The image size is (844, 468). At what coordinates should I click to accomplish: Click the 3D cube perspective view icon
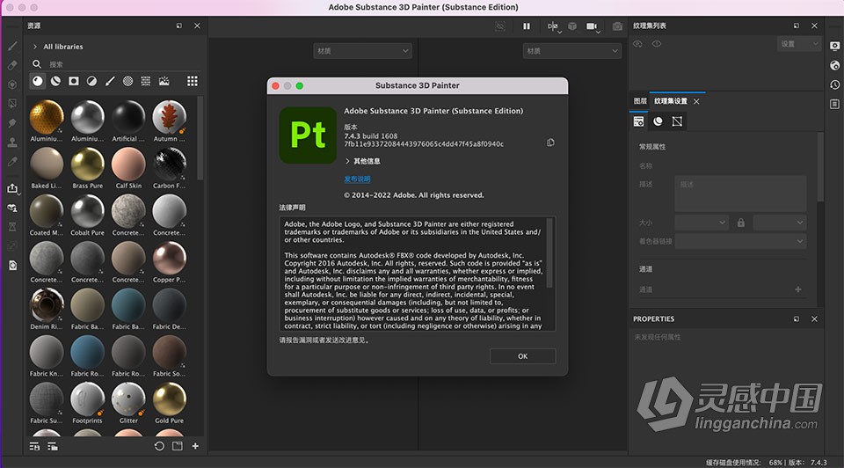[572, 26]
